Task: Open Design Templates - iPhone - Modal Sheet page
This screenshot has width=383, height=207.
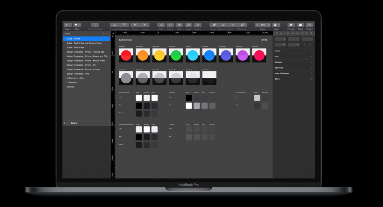Action: point(87,60)
